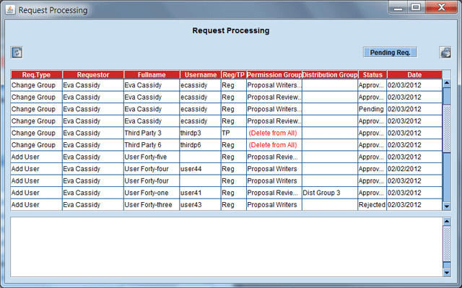Viewport: 462px width, 288px height.
Task: Click table scrollbar up arrow
Action: click(447, 83)
